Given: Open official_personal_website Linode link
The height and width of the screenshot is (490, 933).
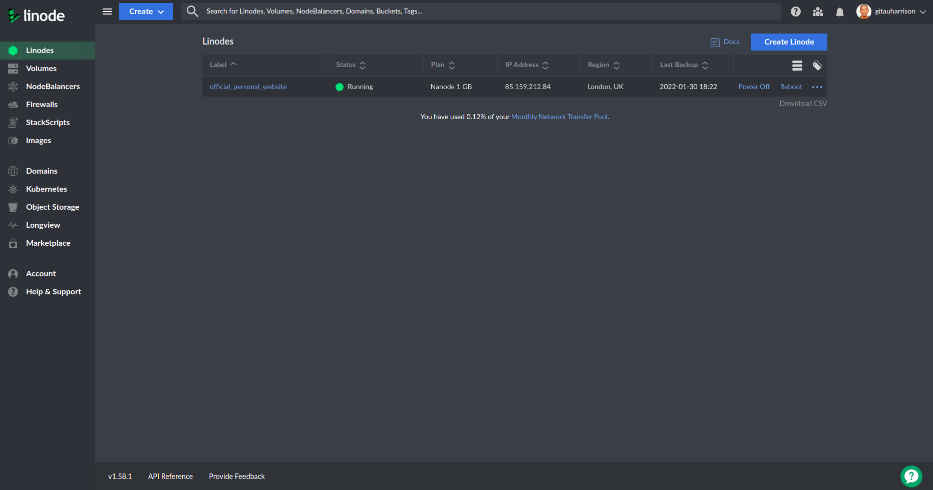Looking at the screenshot, I should [248, 87].
